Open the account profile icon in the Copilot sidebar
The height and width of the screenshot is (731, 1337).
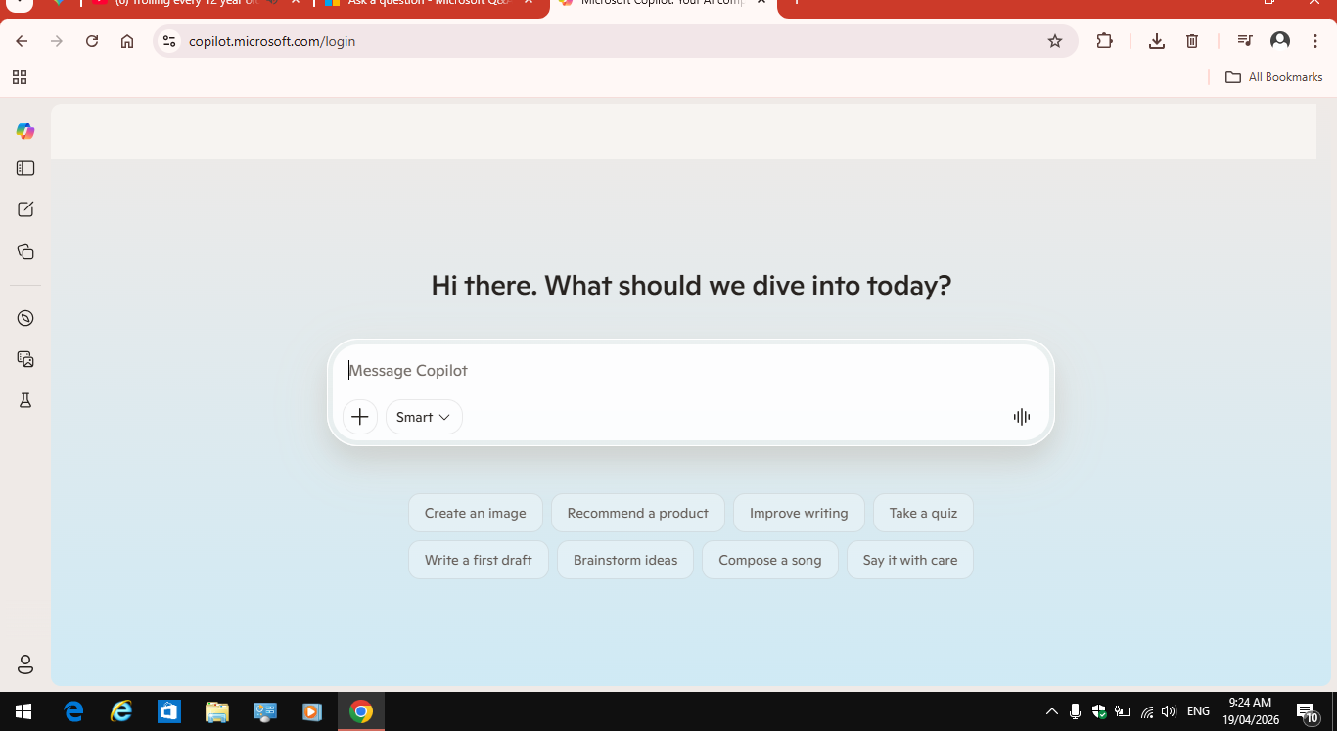click(x=25, y=664)
